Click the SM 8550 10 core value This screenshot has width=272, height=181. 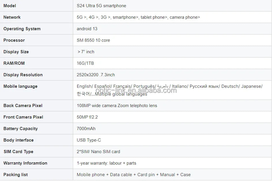[x=93, y=40]
